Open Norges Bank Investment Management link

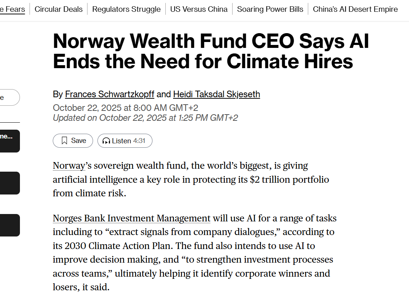point(131,218)
